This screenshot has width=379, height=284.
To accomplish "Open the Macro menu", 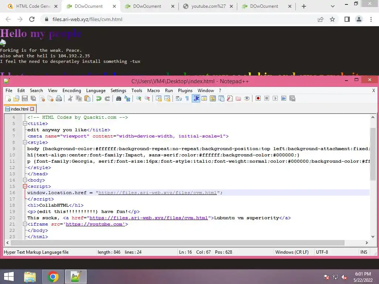I will click(x=154, y=91).
